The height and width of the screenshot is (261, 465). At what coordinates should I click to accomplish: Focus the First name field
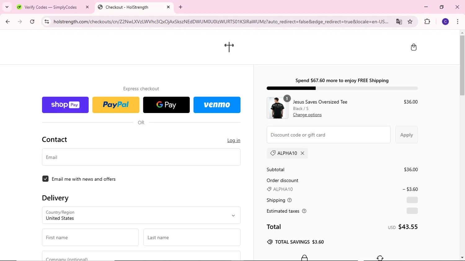point(90,237)
